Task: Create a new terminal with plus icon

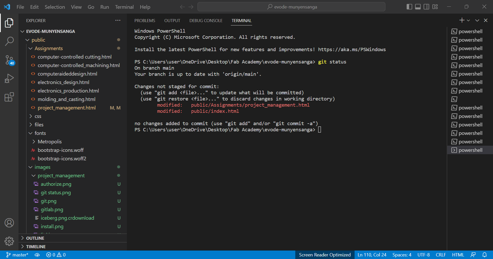Action: click(462, 20)
